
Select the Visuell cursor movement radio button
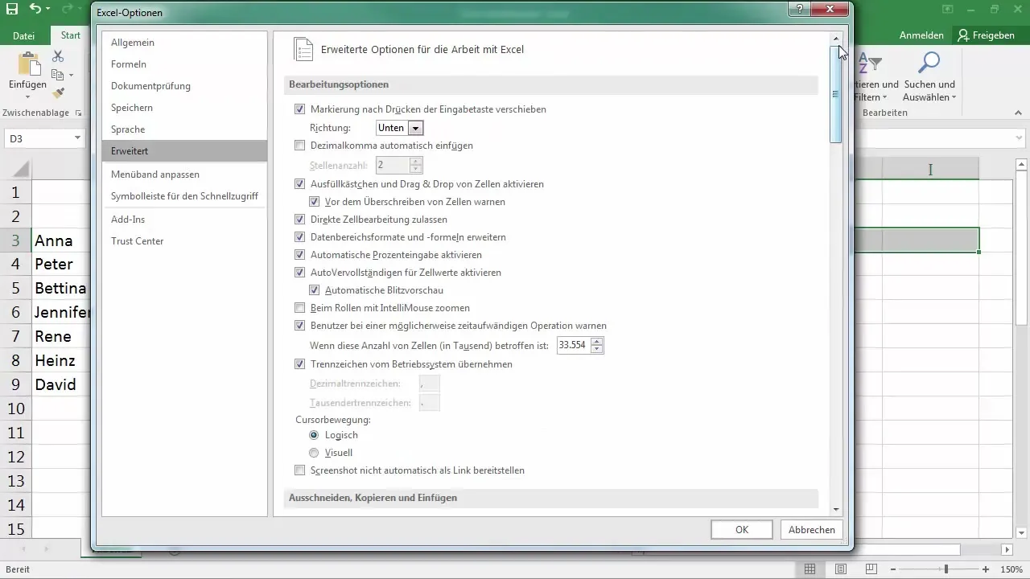point(315,453)
